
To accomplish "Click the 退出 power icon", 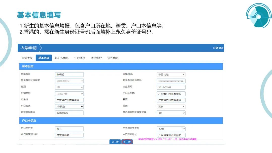I will click(217, 48).
